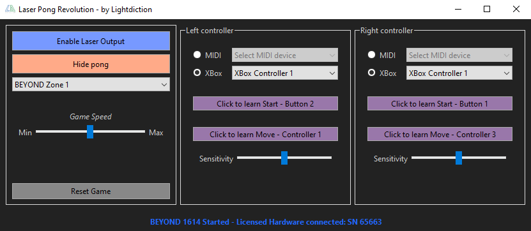The image size is (531, 231).
Task: Select XBox radio for Left controller
Action: pos(197,73)
